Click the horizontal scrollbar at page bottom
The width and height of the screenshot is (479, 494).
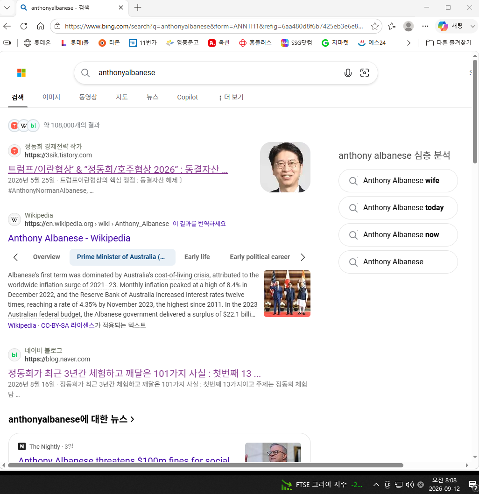click(205, 466)
